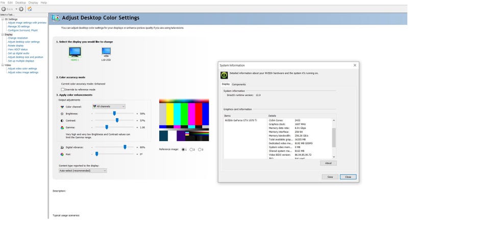Open the Desktop menu
Viewport: 490px width, 226px height.
coord(20,3)
